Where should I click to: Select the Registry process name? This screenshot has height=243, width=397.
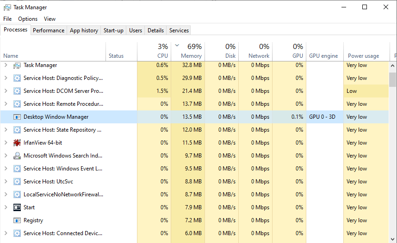tap(33, 220)
